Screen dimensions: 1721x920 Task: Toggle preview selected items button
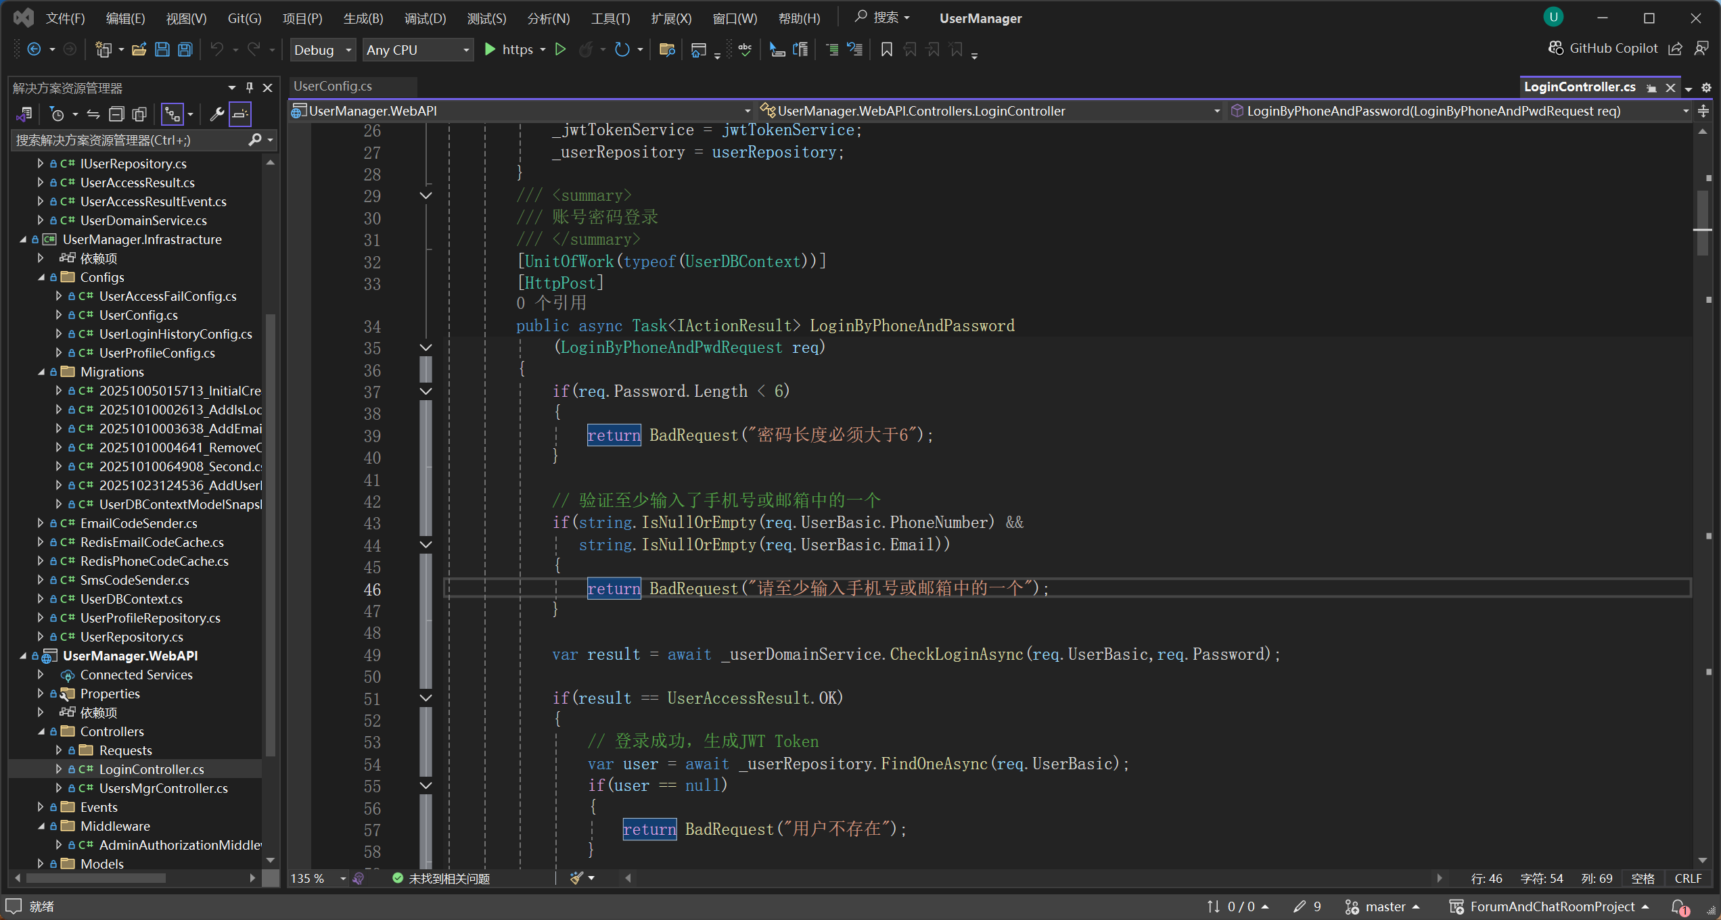pos(239,114)
